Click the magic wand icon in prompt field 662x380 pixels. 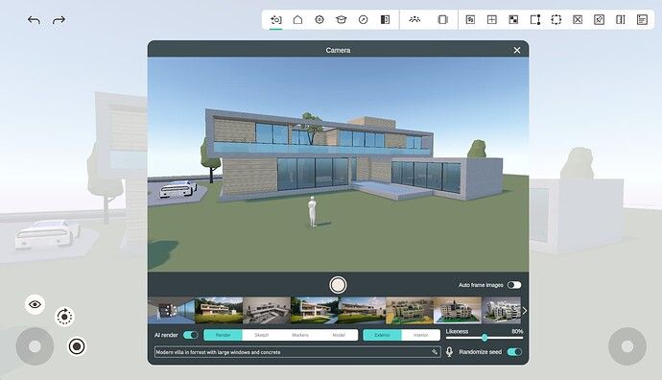(x=435, y=352)
